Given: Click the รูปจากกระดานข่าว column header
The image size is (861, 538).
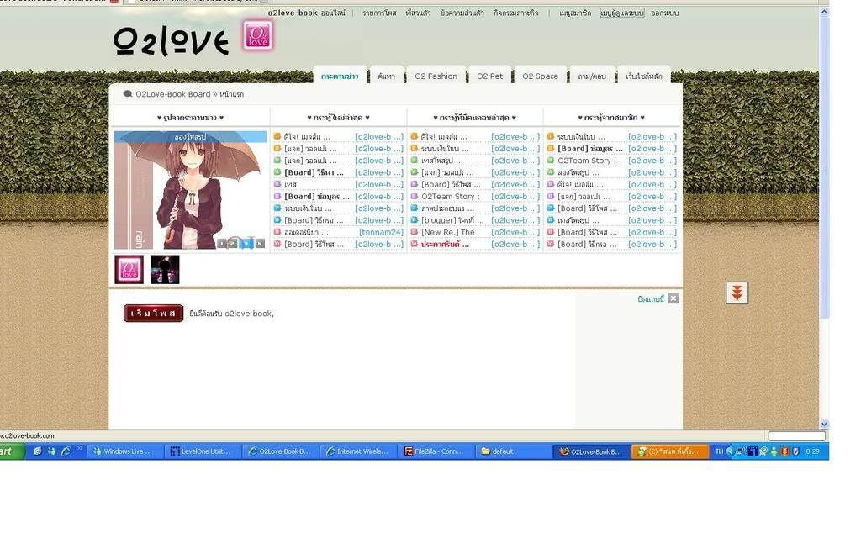Looking at the screenshot, I should pyautogui.click(x=190, y=118).
